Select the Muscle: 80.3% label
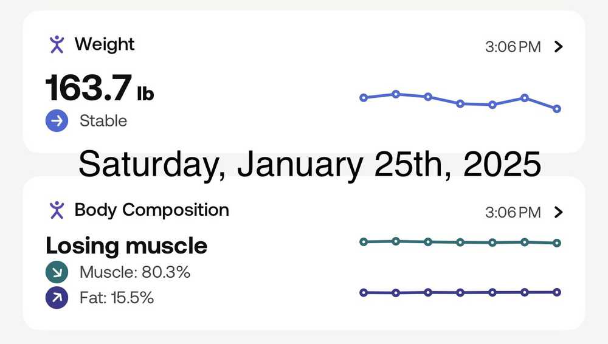608x344 pixels. [x=135, y=272]
